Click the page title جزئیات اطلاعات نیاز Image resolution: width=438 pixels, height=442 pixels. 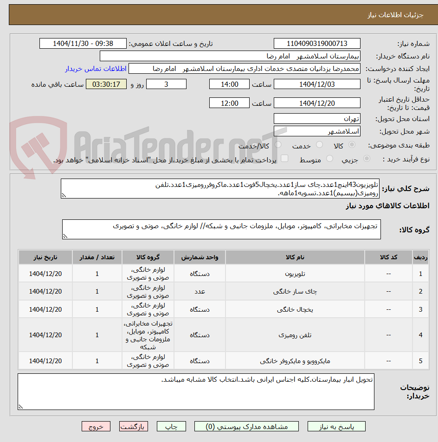[x=395, y=15]
